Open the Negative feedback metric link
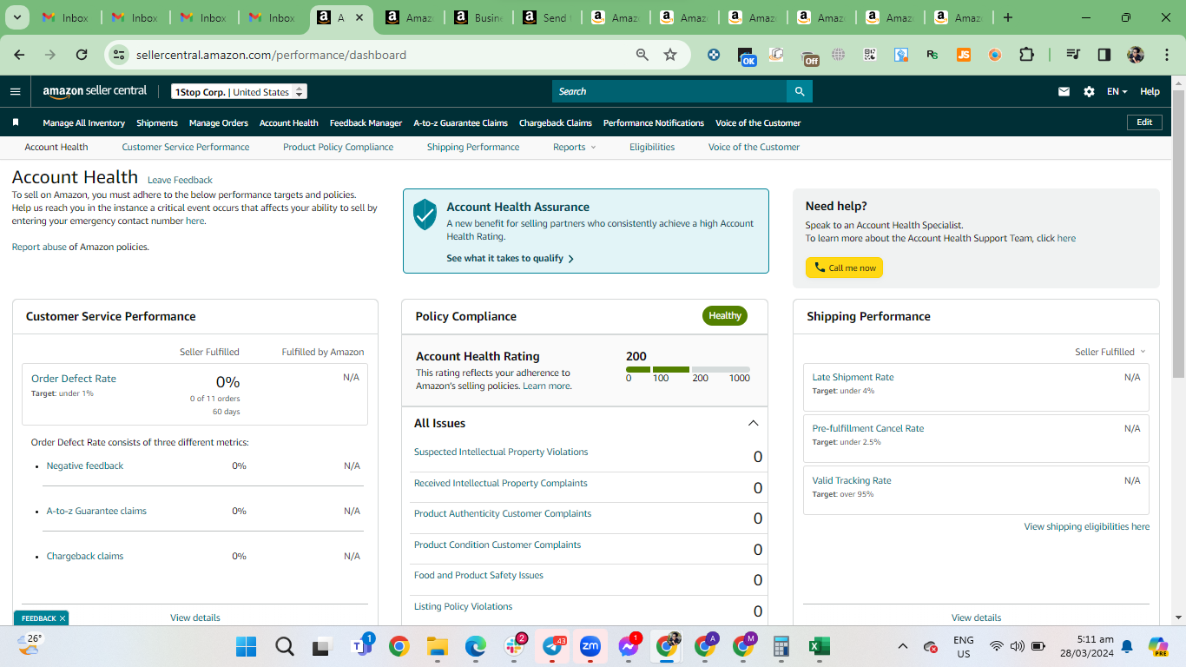 click(x=85, y=466)
